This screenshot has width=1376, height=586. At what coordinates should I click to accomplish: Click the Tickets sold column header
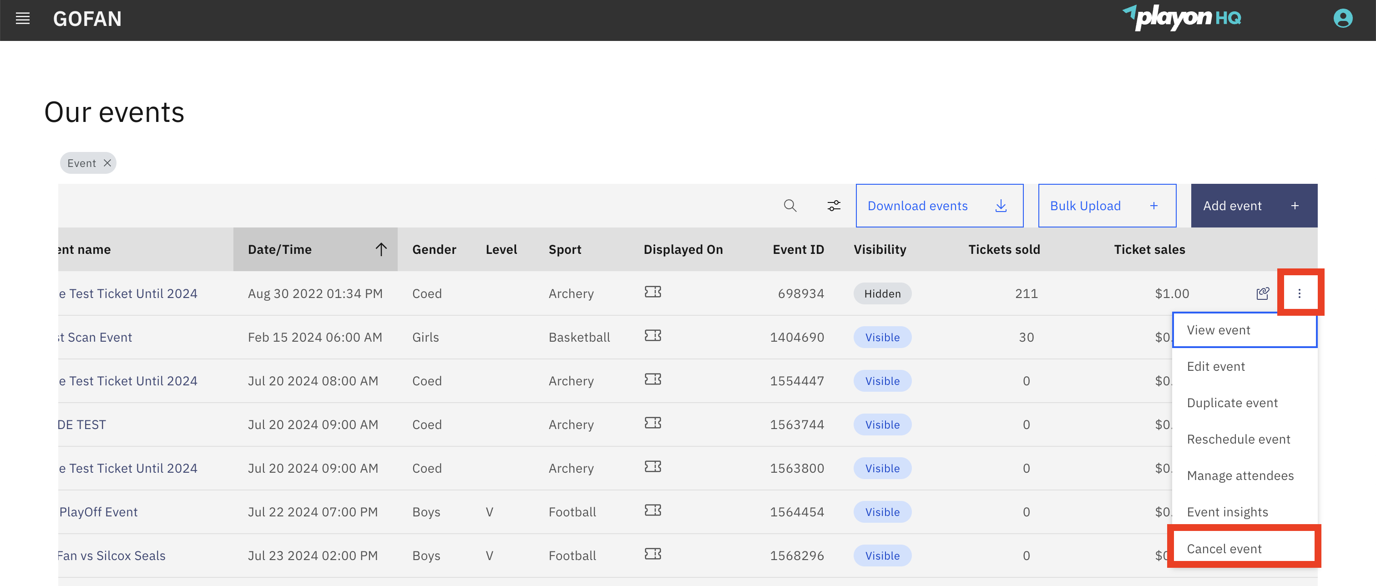(1004, 249)
